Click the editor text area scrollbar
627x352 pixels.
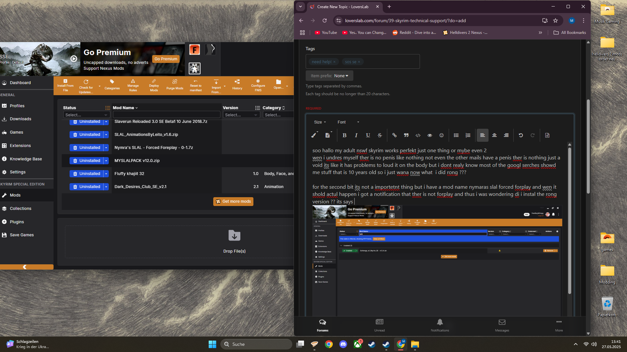click(x=570, y=221)
